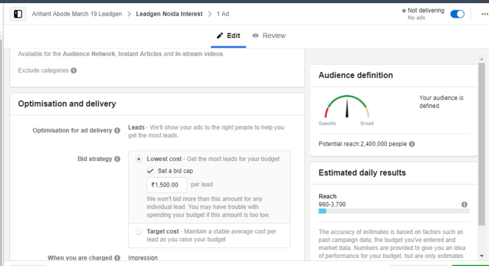489x266 pixels.
Task: Click the 'per lead' label
Action: 202,184
